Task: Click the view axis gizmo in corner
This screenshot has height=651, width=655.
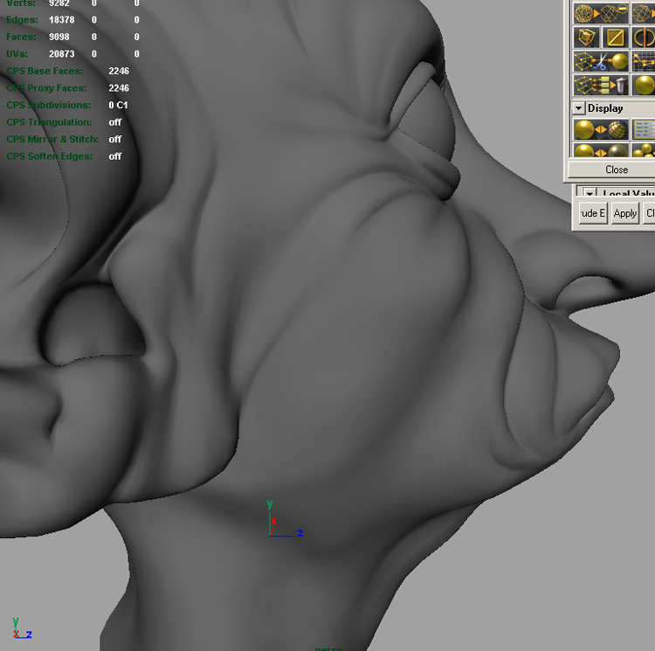Action: pyautogui.click(x=20, y=629)
